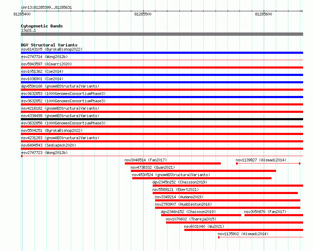Click ruler position 81285500
The height and width of the screenshot is (251, 313).
143,14
